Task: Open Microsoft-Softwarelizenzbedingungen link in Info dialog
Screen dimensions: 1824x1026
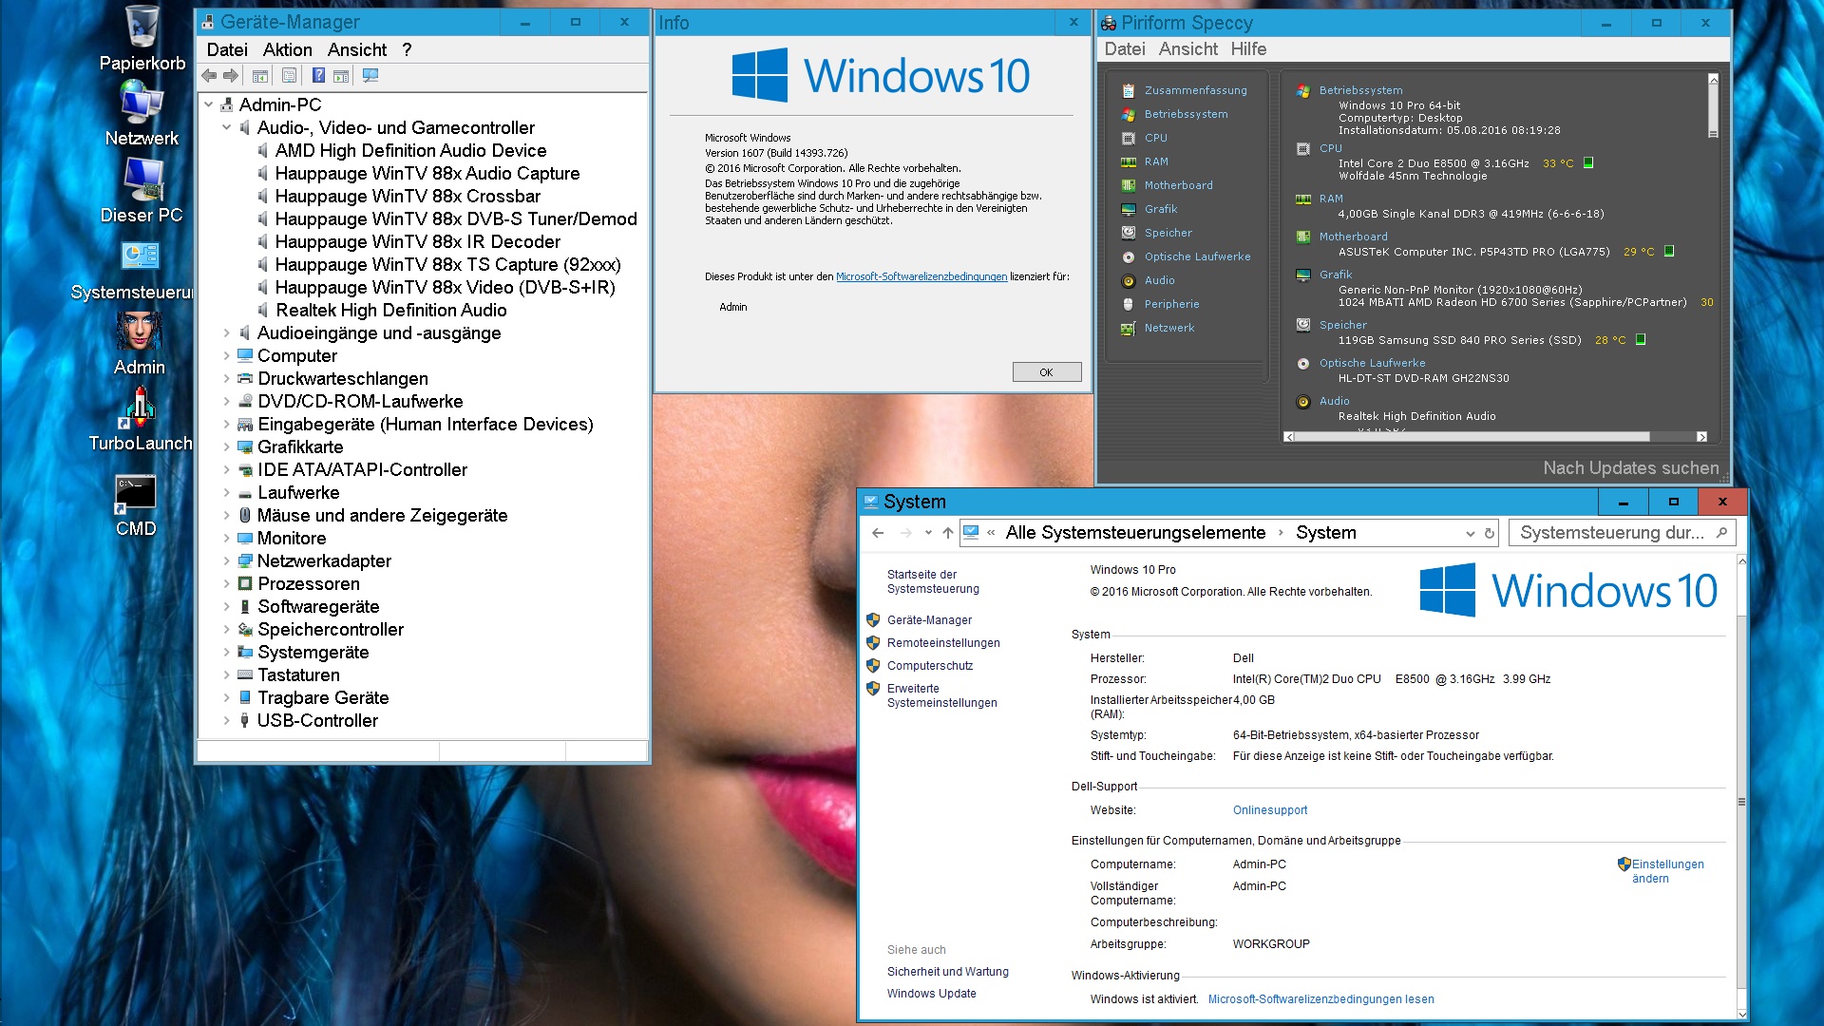Action: [x=921, y=277]
